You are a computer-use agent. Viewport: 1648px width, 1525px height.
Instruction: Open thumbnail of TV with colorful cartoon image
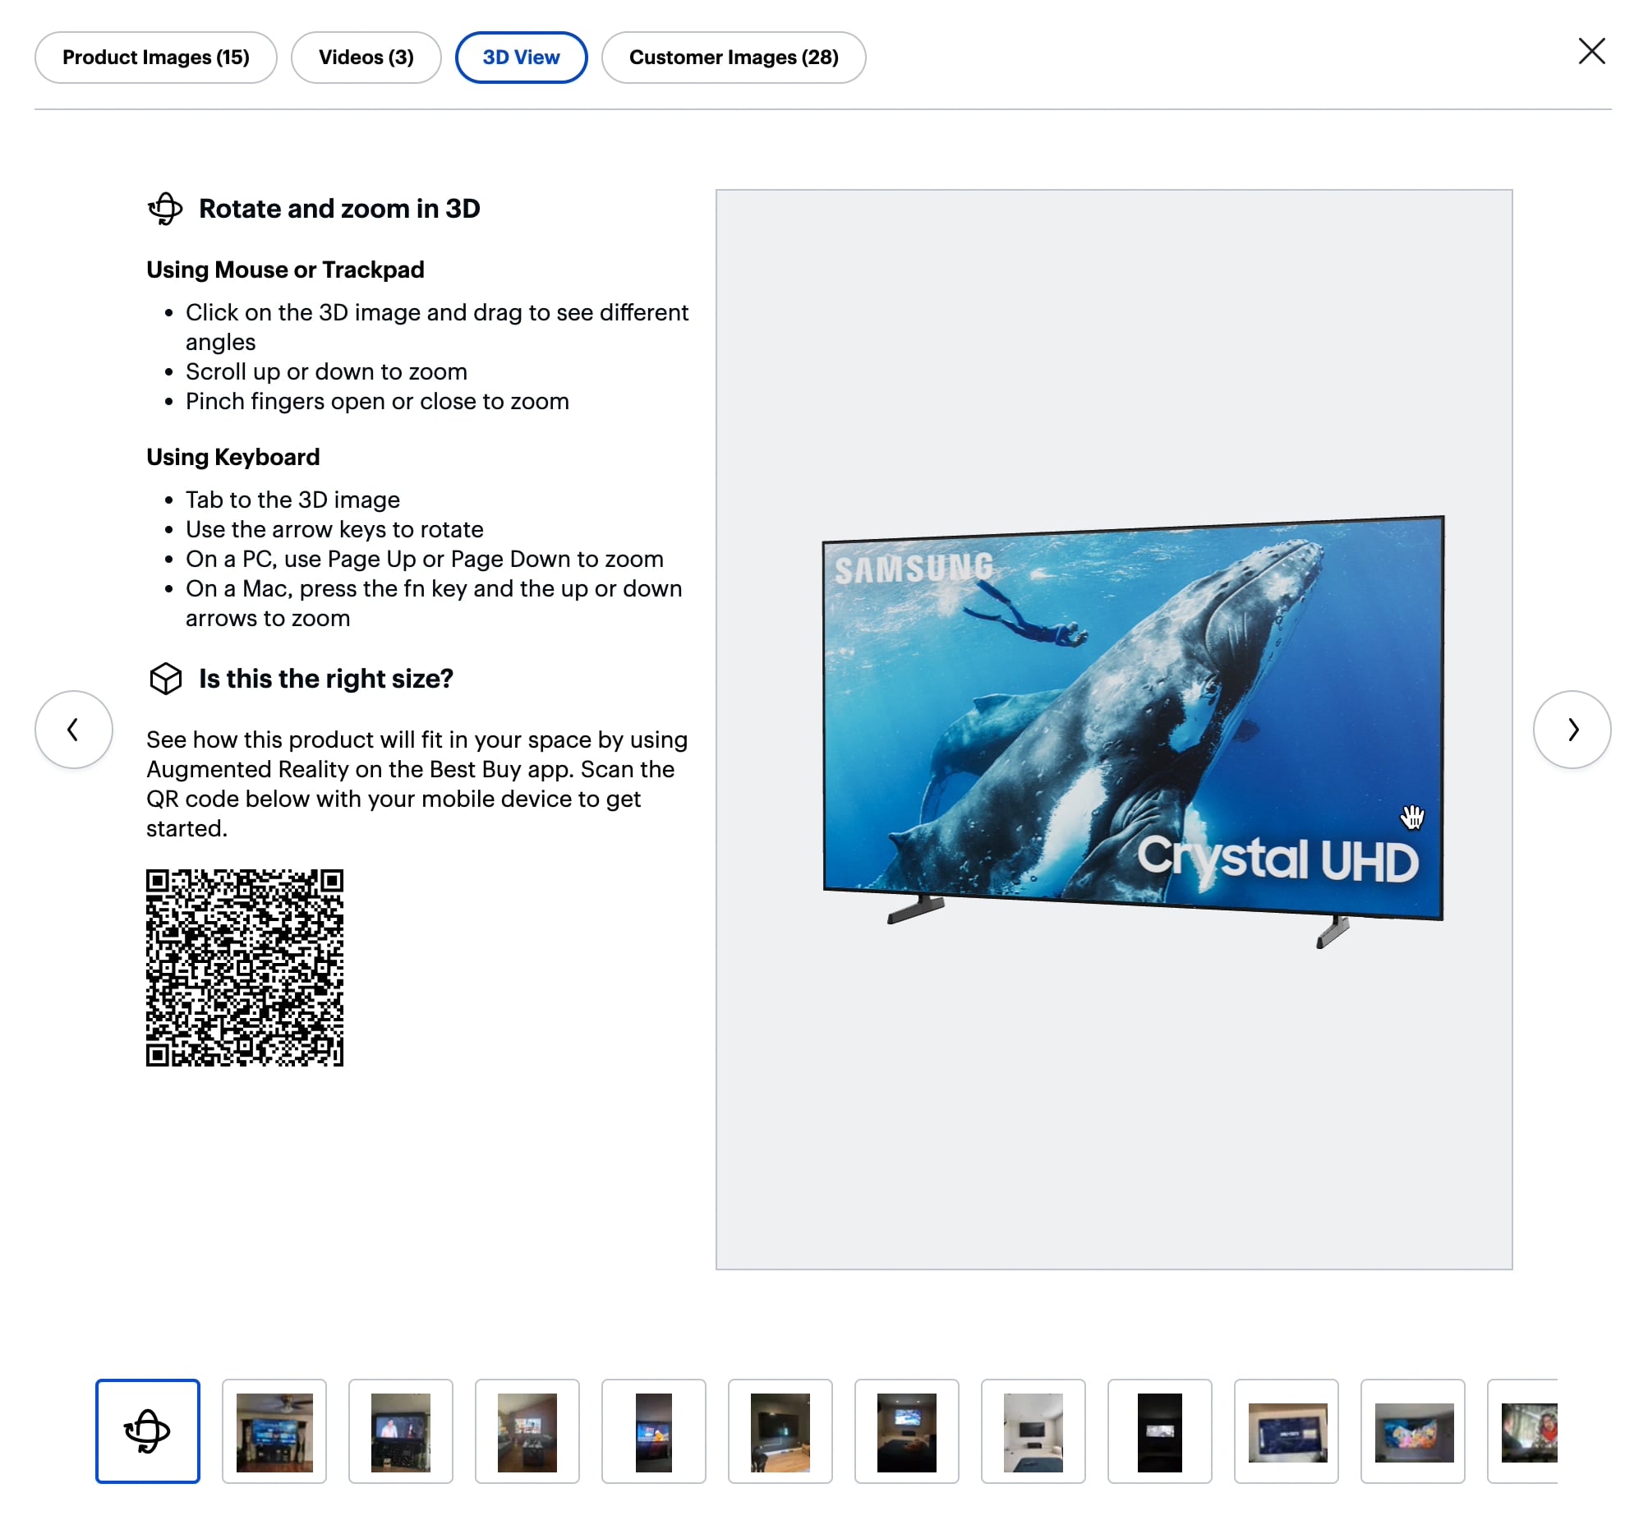pyautogui.click(x=1411, y=1431)
